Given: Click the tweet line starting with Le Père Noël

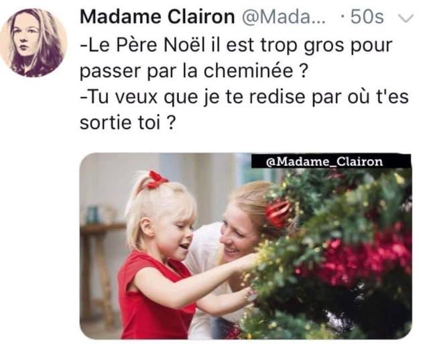Looking at the screenshot, I should point(236,45).
